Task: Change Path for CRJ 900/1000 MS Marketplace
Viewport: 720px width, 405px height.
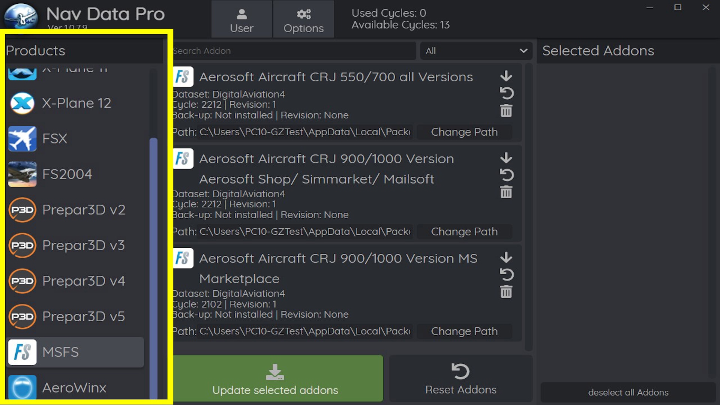Action: (464, 331)
